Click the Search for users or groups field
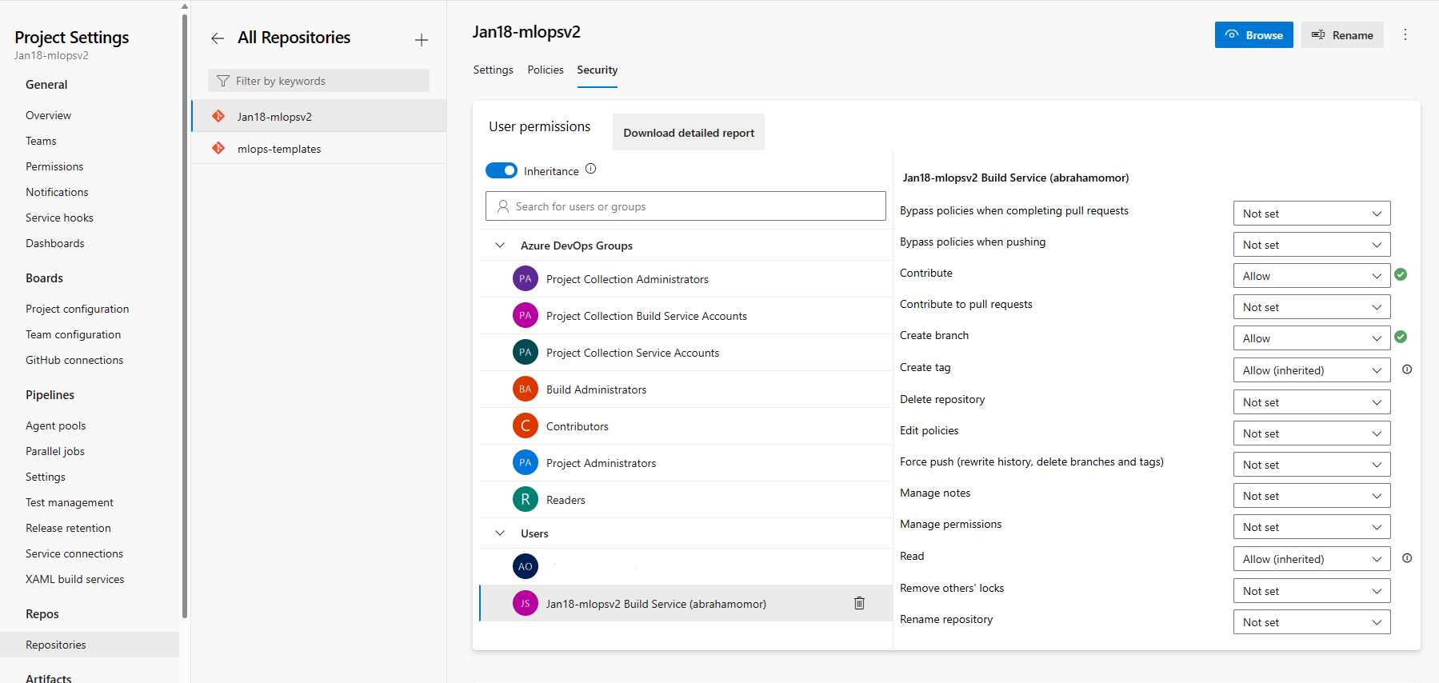1439x683 pixels. [x=686, y=206]
